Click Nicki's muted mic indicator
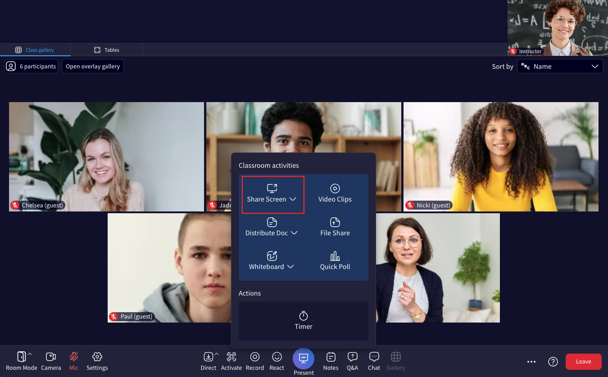Viewport: 608px width, 377px height. 410,205
